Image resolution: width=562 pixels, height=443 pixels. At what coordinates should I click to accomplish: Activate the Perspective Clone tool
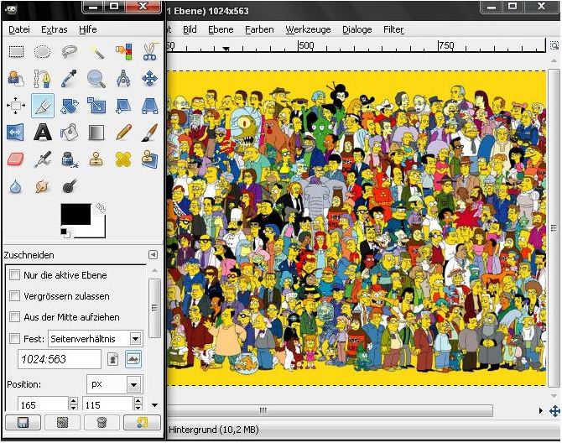pos(150,159)
